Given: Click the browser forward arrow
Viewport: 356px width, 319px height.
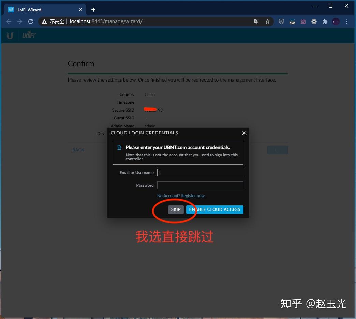Looking at the screenshot, I should click(20, 21).
